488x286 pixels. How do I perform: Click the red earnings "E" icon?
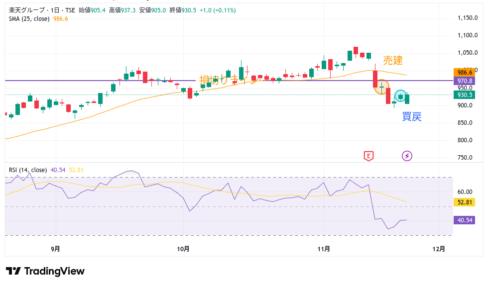pos(368,156)
